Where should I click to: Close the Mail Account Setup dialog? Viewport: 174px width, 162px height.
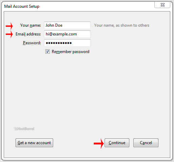(x=162, y=5)
